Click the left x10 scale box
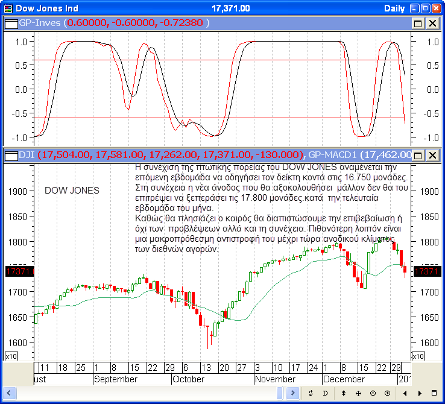This screenshot has width=445, height=404. [11, 356]
